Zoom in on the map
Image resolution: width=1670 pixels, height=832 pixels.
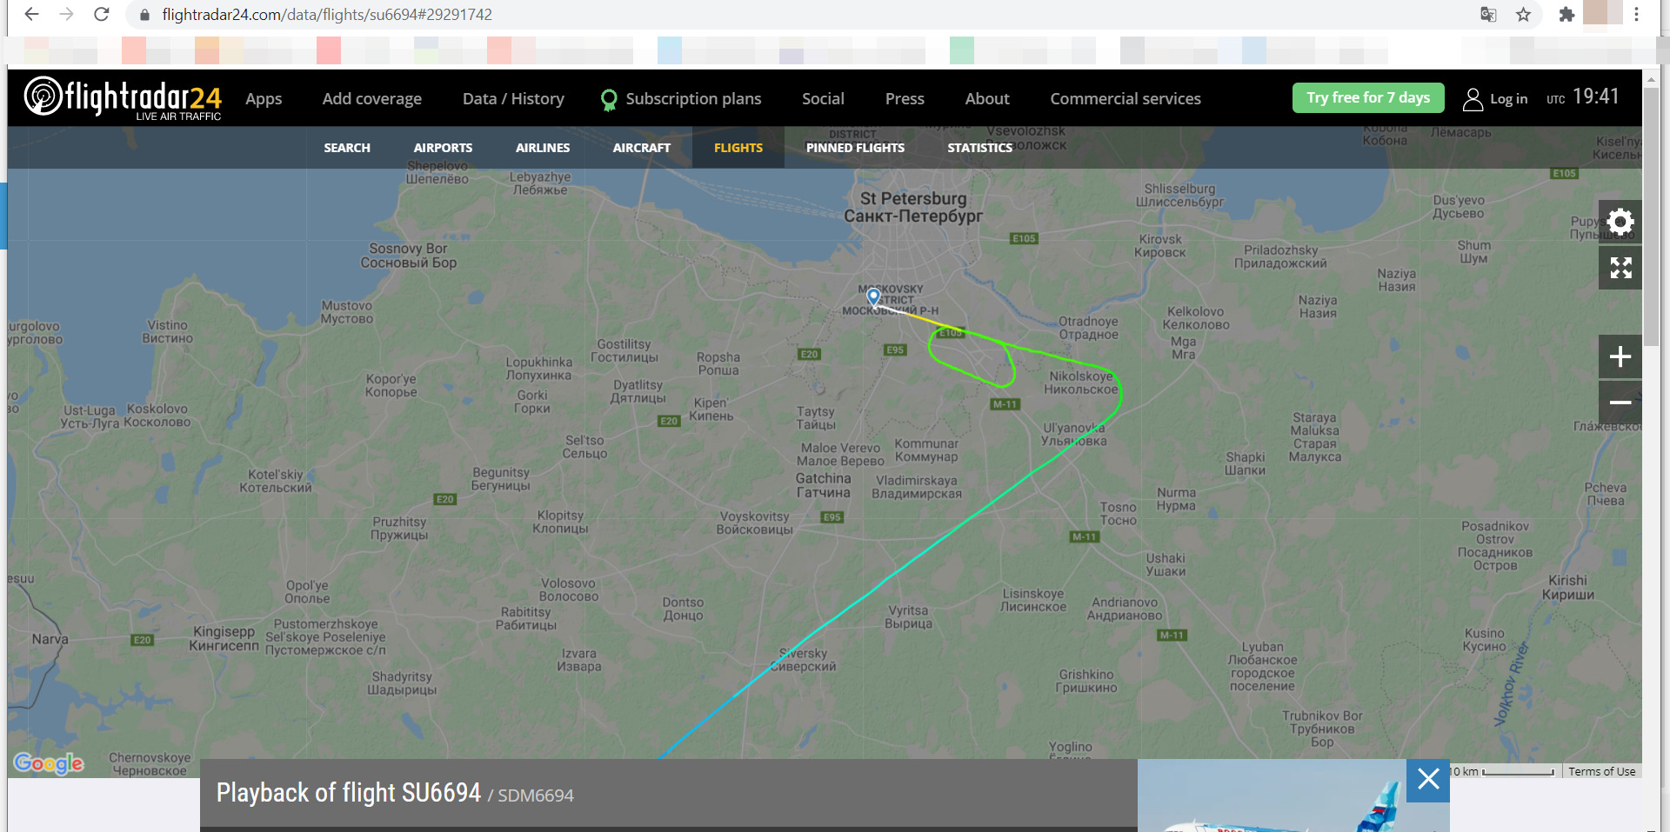(1620, 356)
